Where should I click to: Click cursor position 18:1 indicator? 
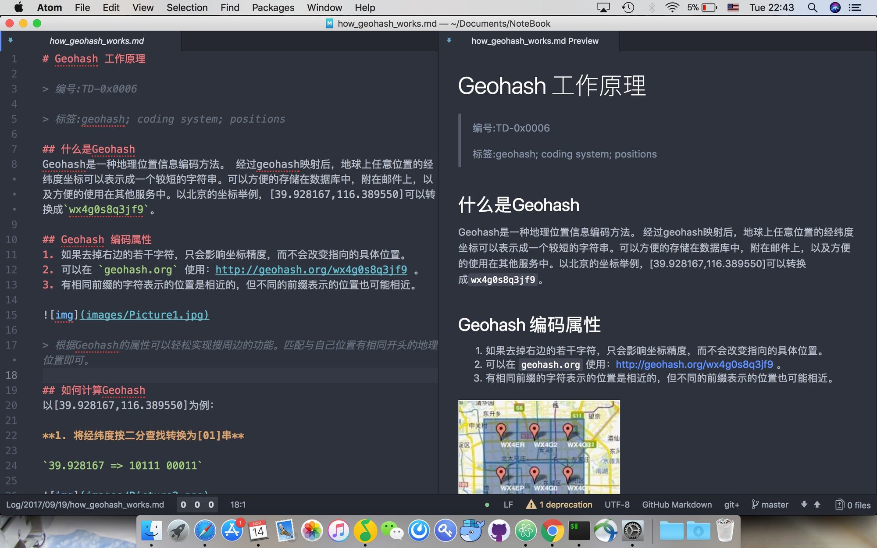238,505
